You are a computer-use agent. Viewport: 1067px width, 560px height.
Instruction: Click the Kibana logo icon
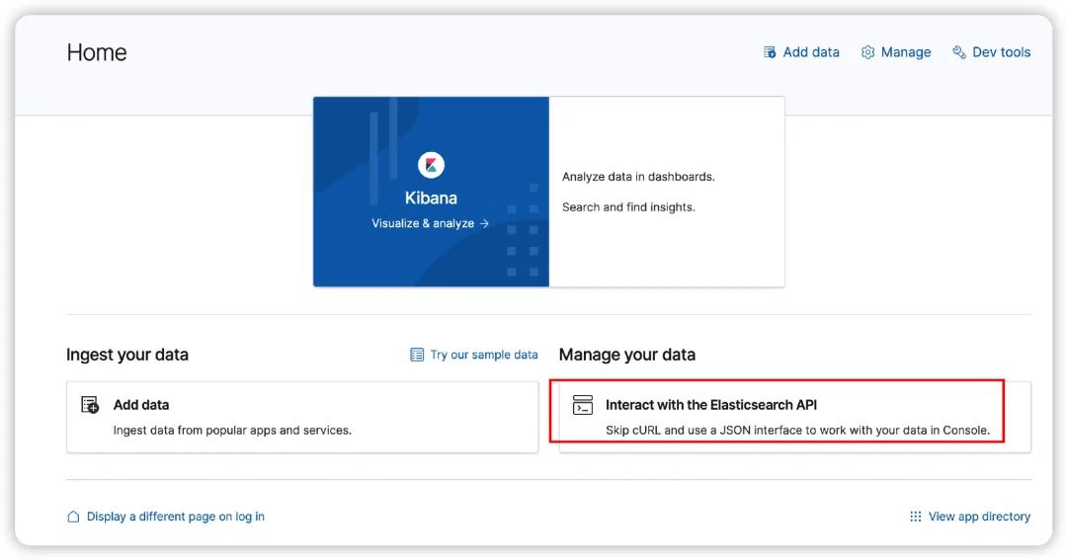point(431,165)
